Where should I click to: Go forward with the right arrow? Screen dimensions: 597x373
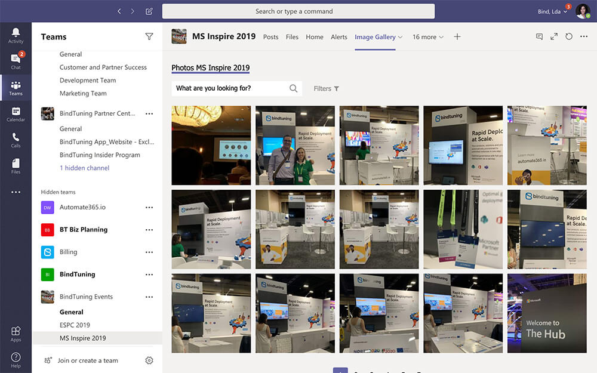(133, 11)
